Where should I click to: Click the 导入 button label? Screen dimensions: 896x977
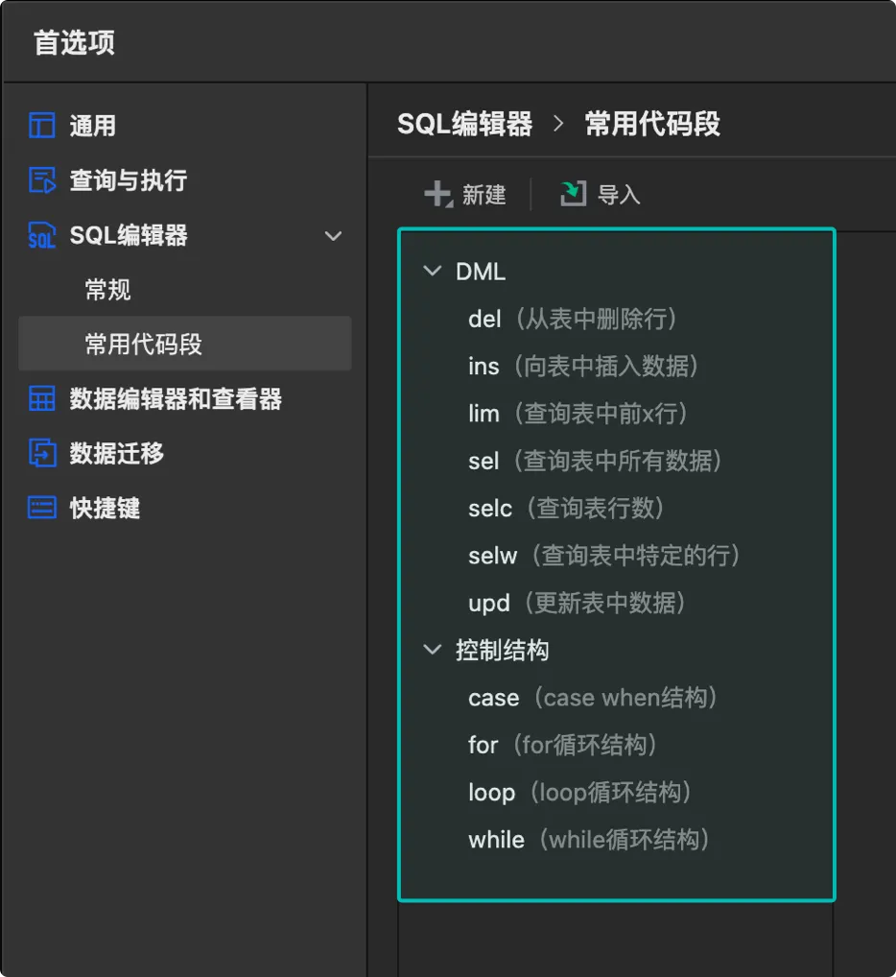(x=619, y=195)
